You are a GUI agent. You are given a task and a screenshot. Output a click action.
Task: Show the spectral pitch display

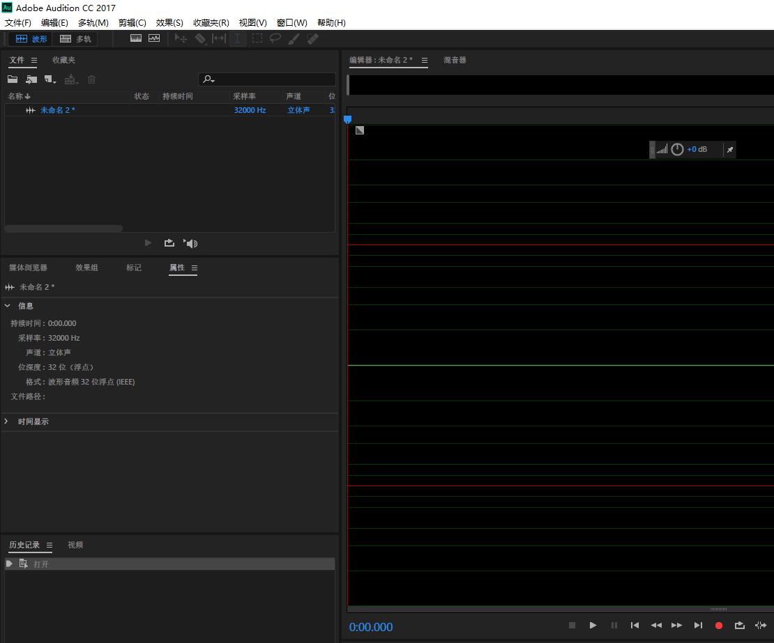pos(153,39)
